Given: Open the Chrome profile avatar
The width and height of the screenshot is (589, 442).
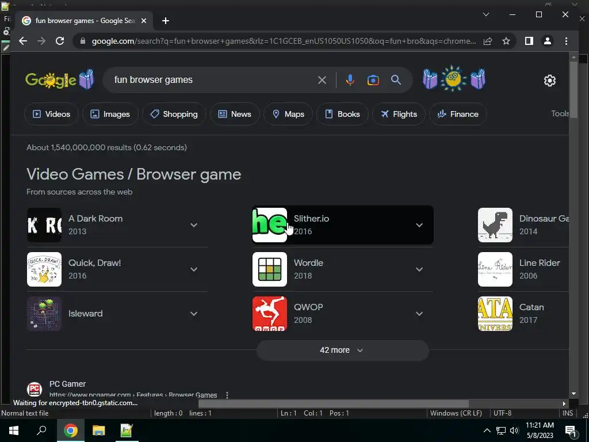Looking at the screenshot, I should click(x=548, y=41).
